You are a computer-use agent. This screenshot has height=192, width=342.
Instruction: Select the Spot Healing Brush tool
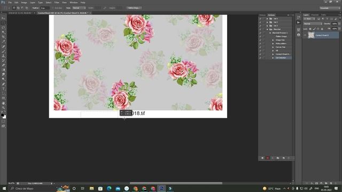(x=3, y=46)
